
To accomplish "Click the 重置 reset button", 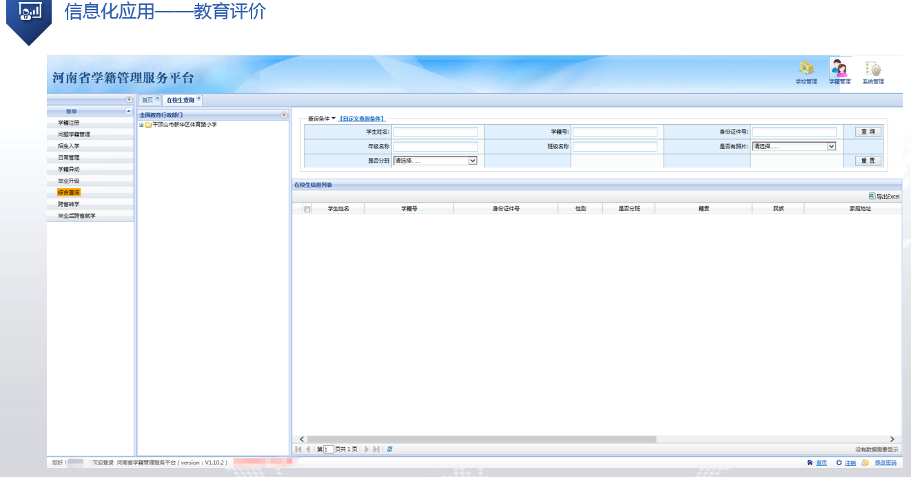I will (x=868, y=161).
